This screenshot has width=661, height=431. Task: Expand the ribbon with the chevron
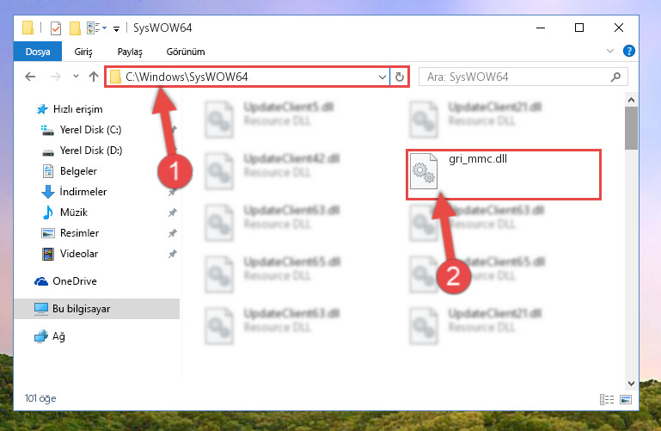click(610, 51)
